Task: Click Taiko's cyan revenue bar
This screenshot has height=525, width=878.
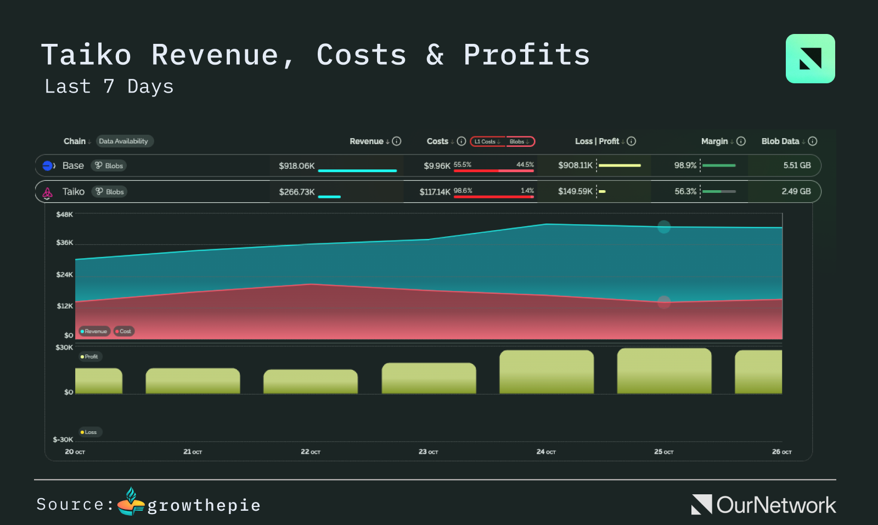Action: tap(329, 196)
